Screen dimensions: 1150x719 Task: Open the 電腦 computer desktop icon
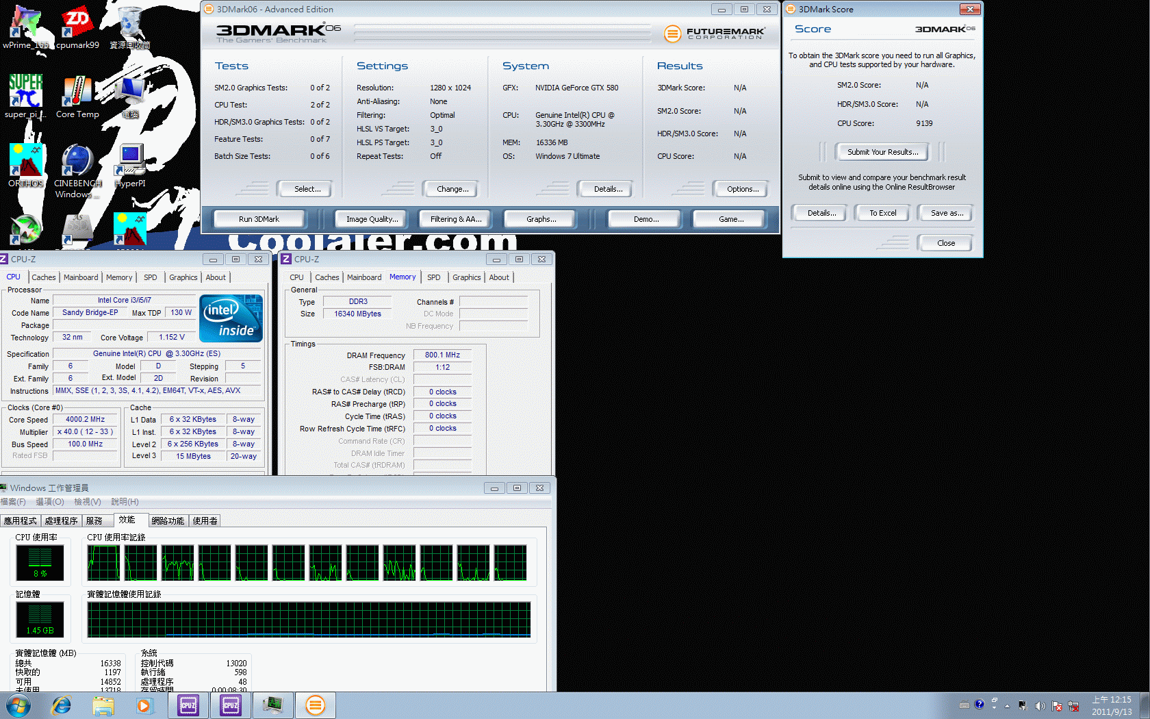[x=130, y=96]
